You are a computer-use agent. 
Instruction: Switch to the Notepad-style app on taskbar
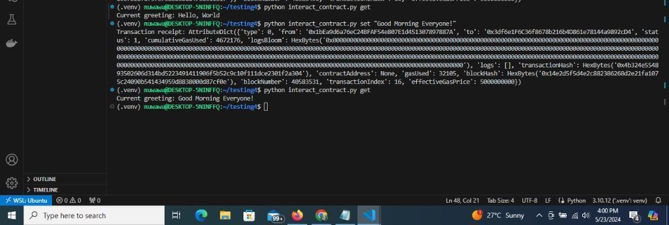[x=345, y=215]
